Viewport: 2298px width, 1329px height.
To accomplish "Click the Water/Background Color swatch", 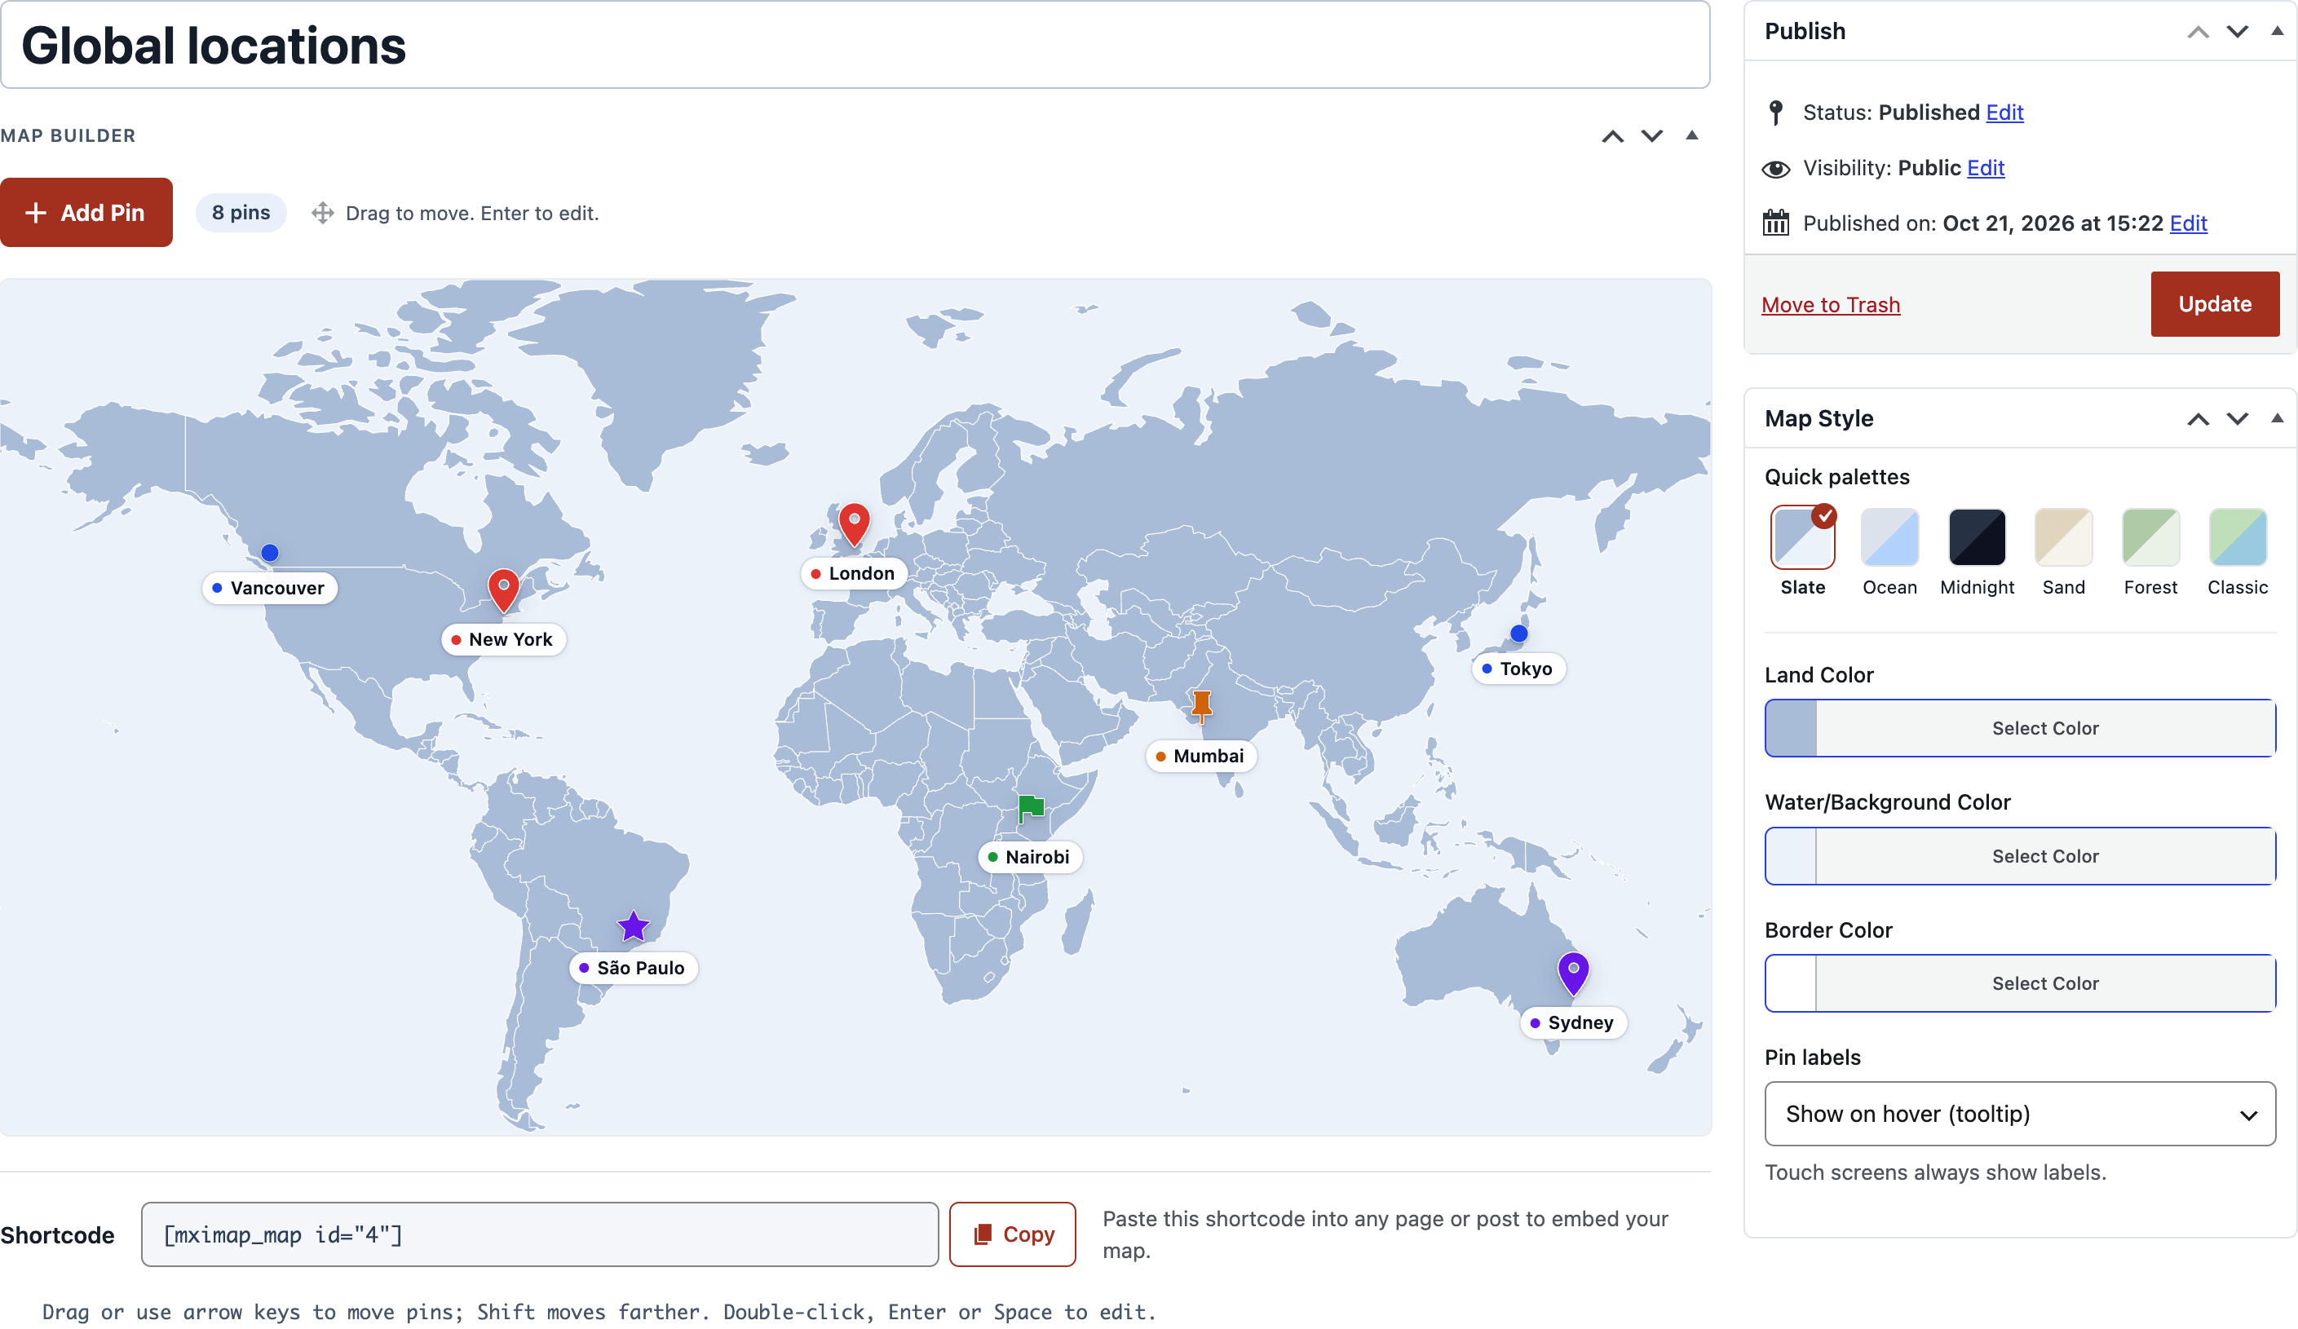I will coord(1791,856).
